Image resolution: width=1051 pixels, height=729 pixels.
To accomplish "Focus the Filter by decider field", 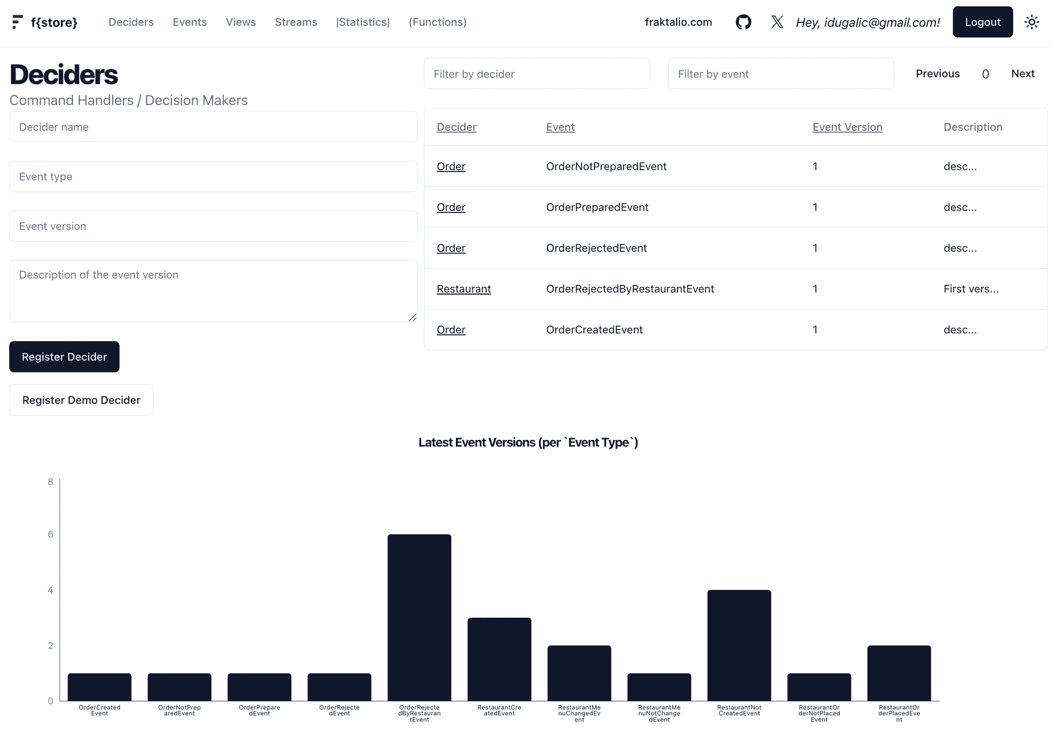I will (x=536, y=73).
